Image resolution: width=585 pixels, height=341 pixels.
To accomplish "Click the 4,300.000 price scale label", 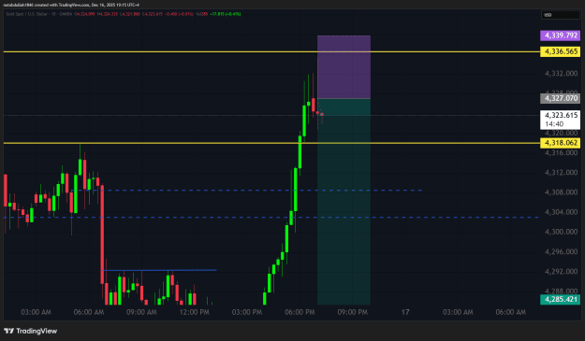I will click(561, 232).
